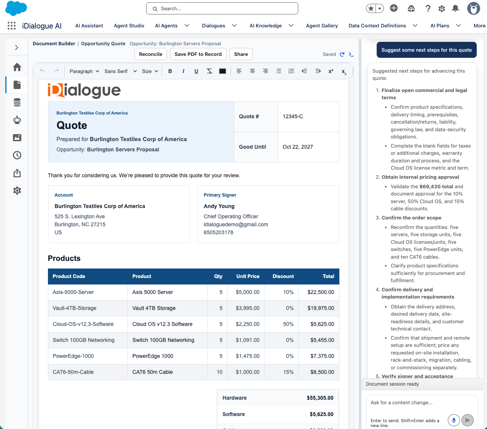This screenshot has height=429, width=487.
Task: Open the Trailhead guidance icon
Action: click(x=411, y=8)
